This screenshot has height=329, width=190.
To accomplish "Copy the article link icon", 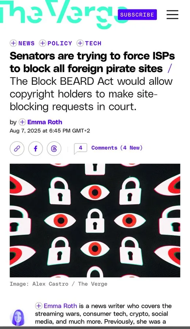I will coord(17,148).
